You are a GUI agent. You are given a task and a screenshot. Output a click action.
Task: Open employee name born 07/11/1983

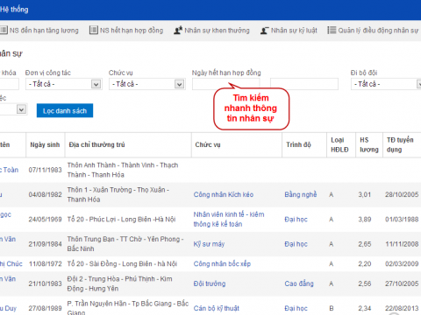pos(9,170)
